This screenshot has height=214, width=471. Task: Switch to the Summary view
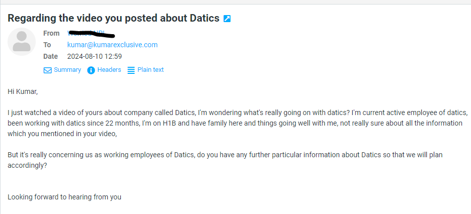(67, 70)
